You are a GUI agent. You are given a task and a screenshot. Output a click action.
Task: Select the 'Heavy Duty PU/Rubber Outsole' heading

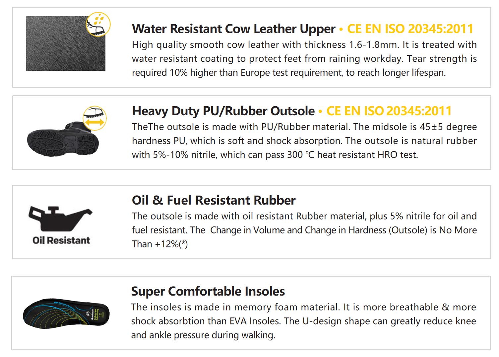coord(223,111)
